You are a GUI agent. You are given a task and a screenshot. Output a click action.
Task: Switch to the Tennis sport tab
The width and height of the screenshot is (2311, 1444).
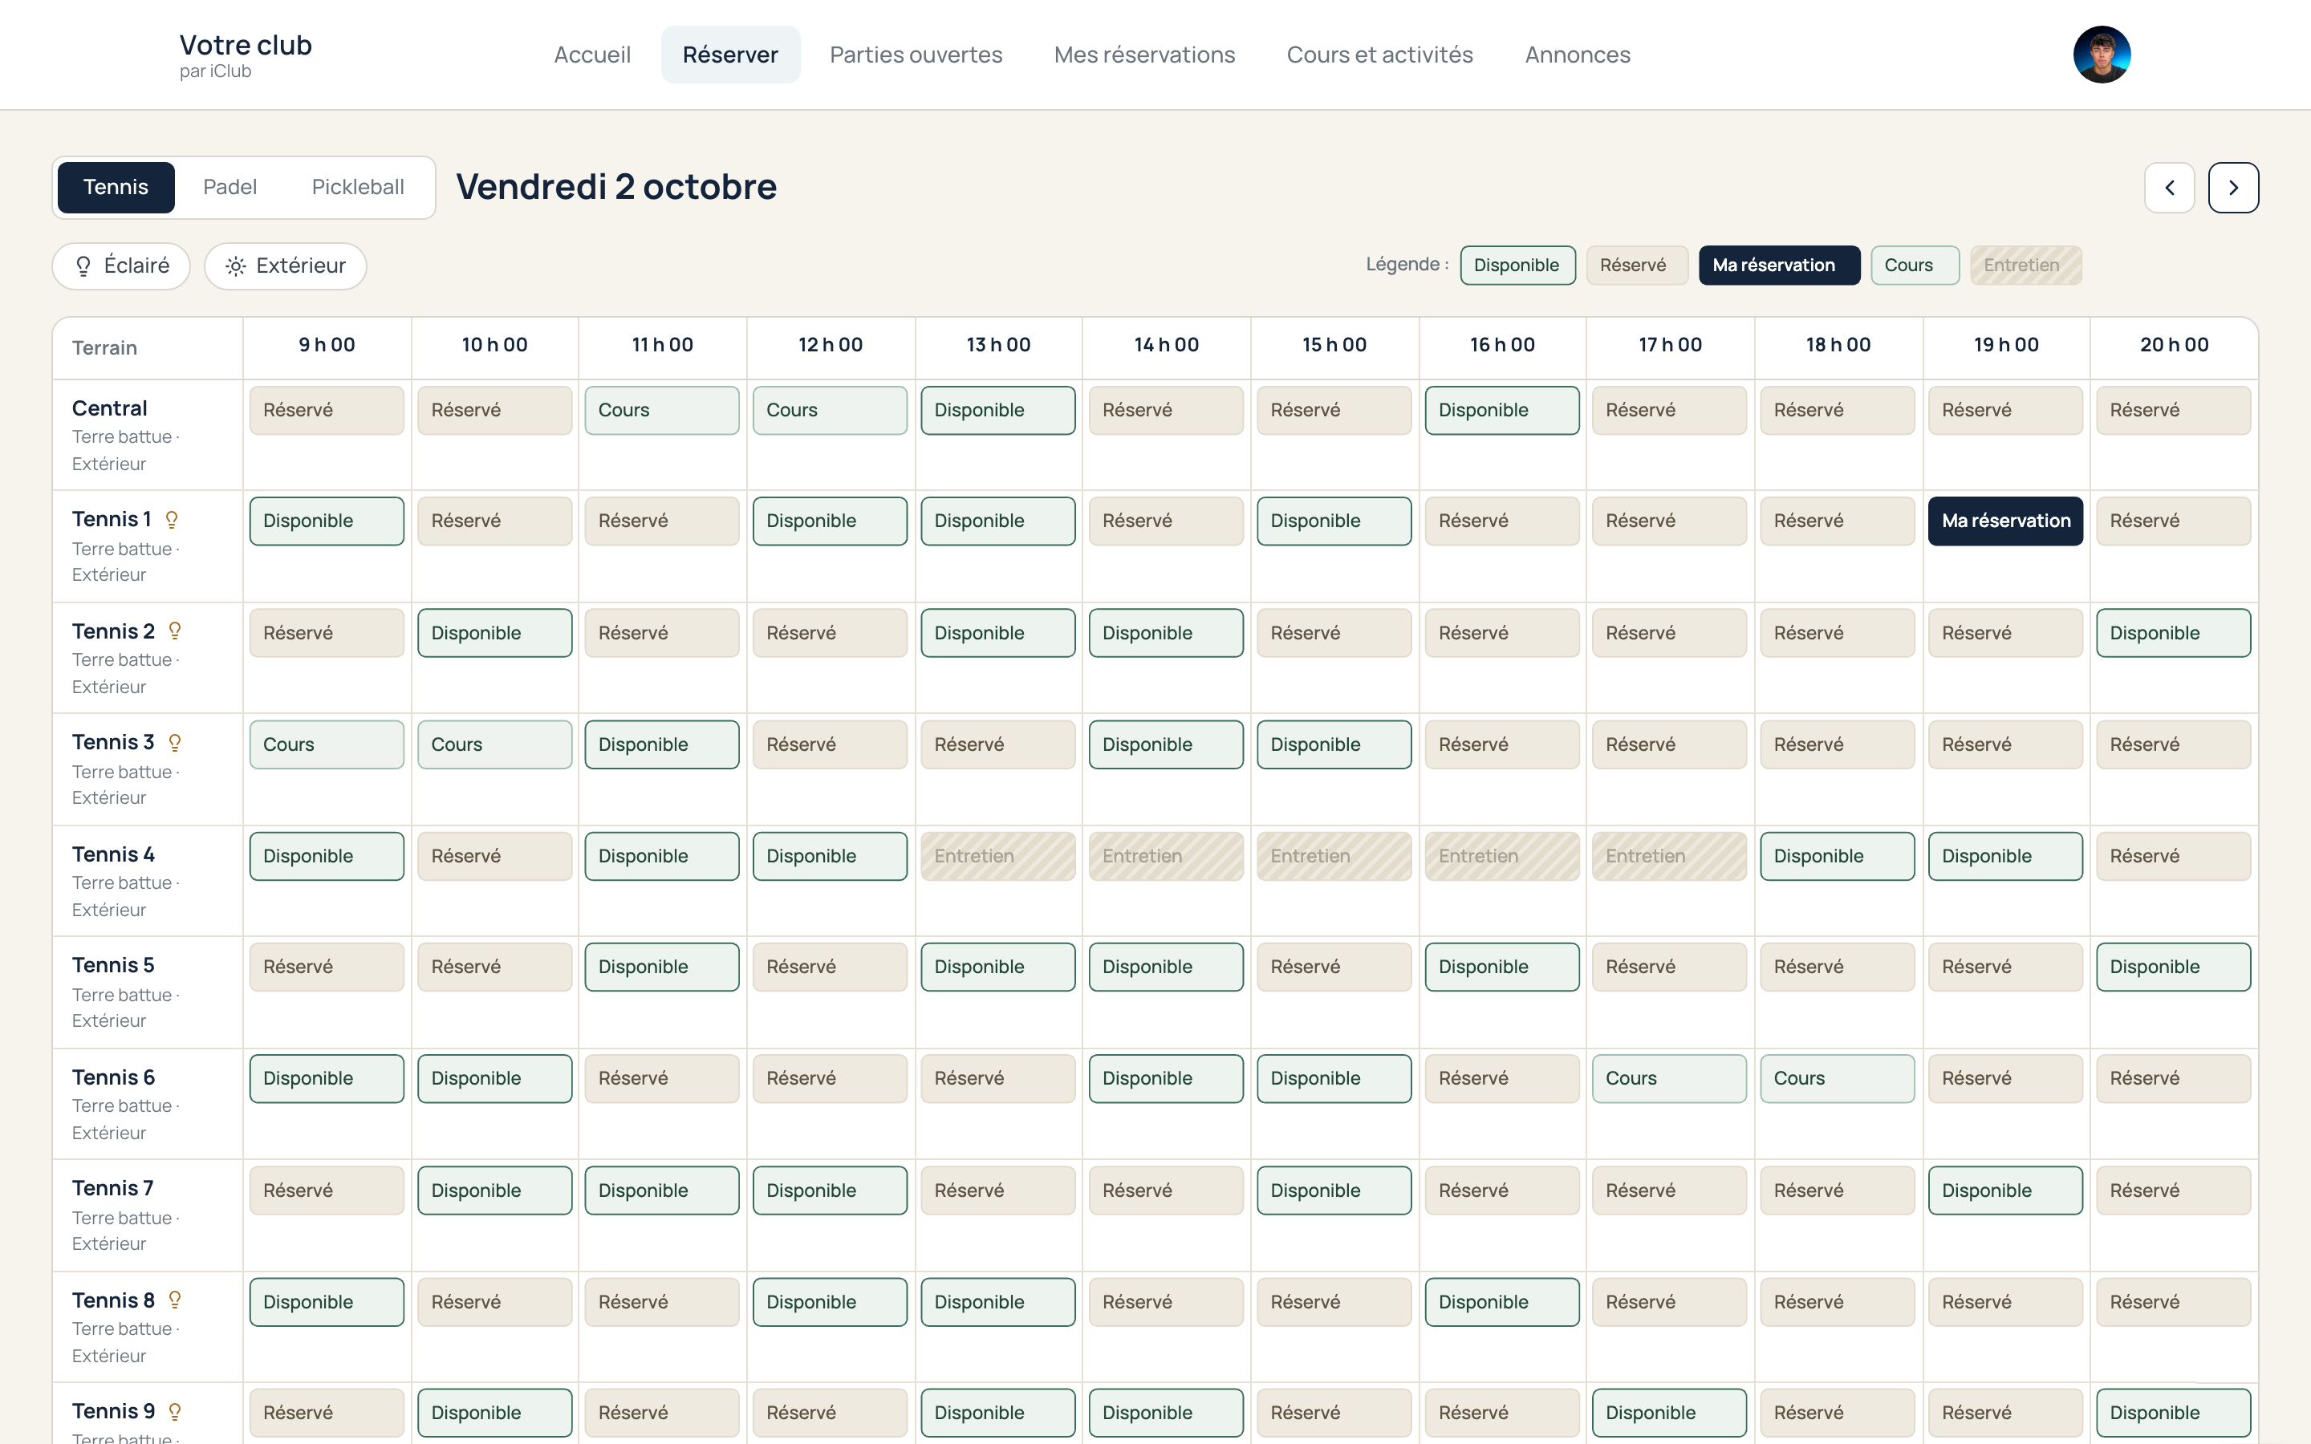(116, 187)
